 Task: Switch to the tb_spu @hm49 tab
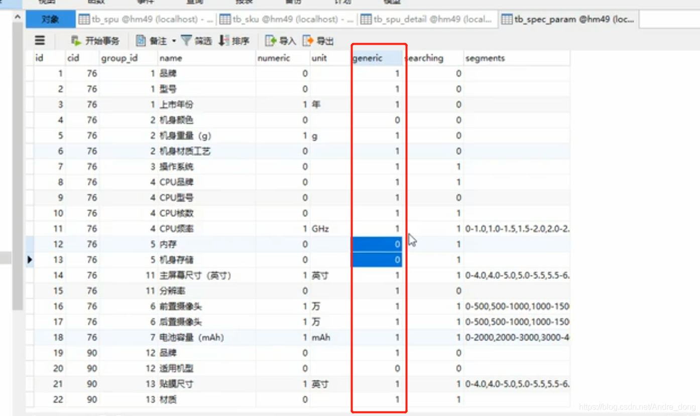(x=146, y=20)
